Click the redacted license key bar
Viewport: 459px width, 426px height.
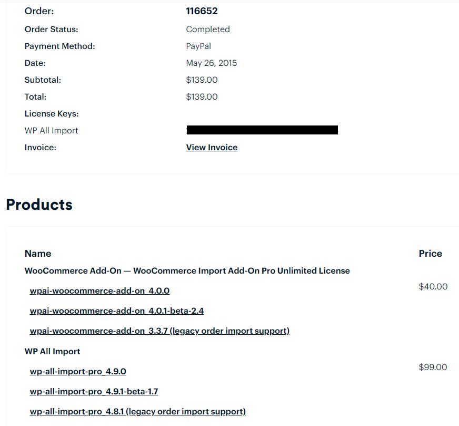click(x=262, y=130)
